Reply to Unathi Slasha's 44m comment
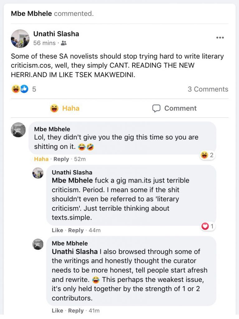 (76, 230)
